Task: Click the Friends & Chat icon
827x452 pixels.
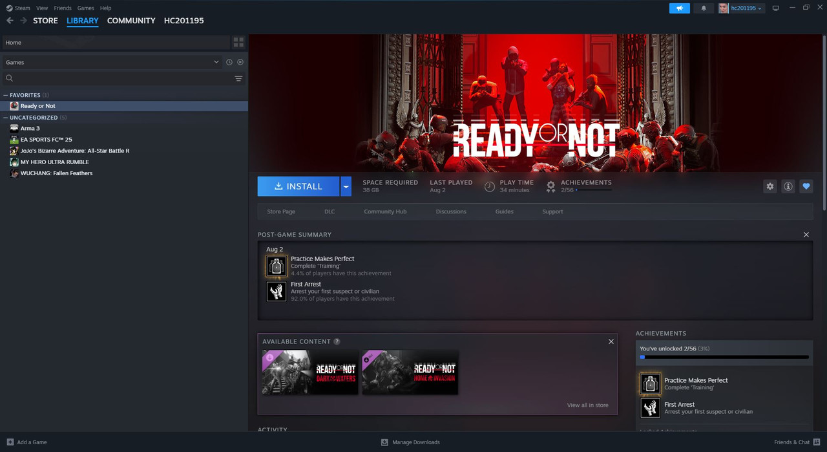Action: 817,442
